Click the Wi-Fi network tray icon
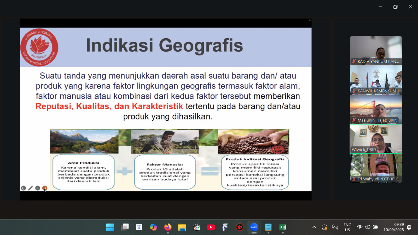The height and width of the screenshot is (235, 418). tap(360, 227)
